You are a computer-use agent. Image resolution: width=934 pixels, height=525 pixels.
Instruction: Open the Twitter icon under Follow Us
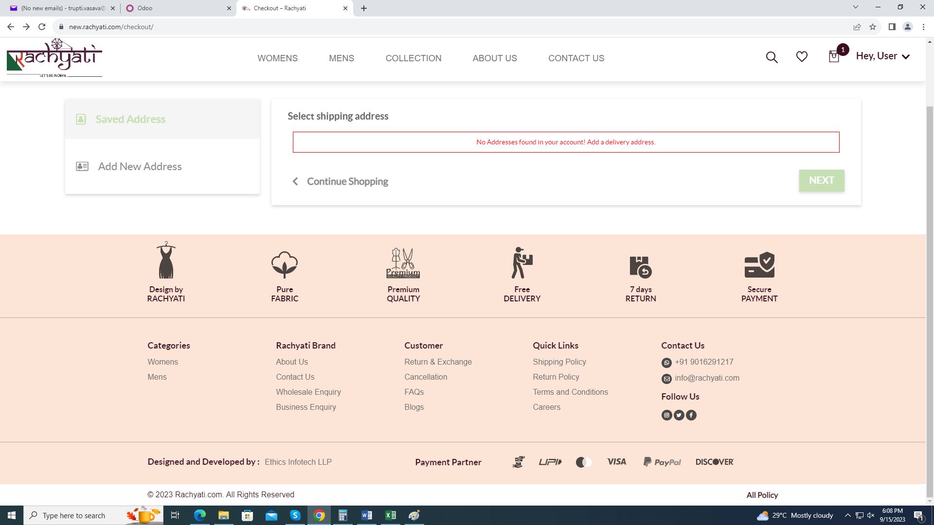click(x=679, y=415)
